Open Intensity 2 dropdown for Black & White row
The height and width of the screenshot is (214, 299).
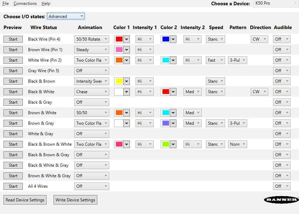[192, 91]
